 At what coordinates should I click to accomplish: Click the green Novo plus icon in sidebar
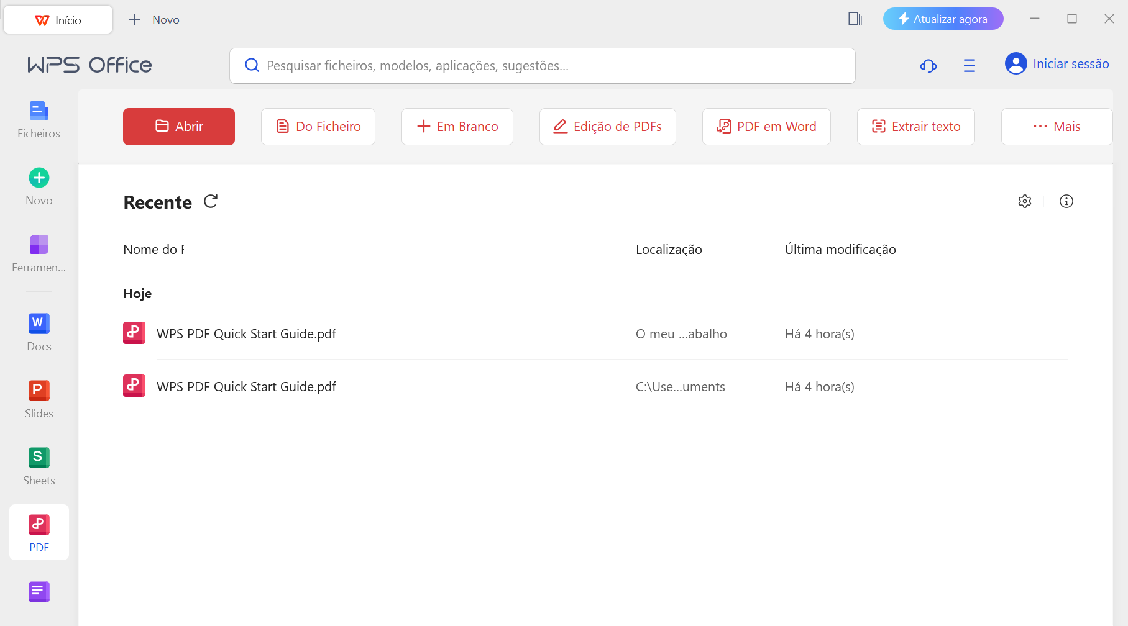click(39, 178)
